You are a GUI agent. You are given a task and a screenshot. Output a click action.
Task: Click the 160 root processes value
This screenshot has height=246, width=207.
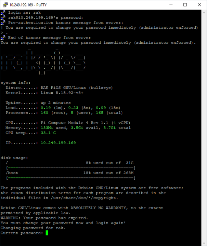pos(44,113)
